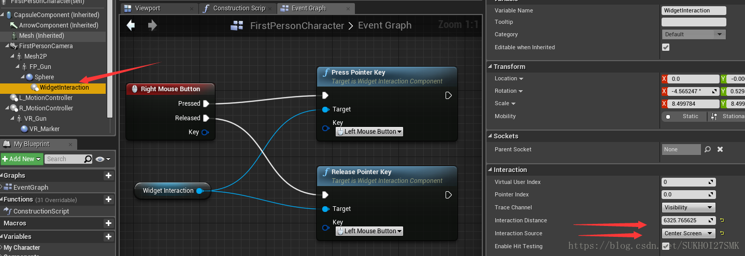Image resolution: width=745 pixels, height=256 pixels.
Task: Click FirstPersonCharacter in the breadcrumb
Action: [297, 26]
